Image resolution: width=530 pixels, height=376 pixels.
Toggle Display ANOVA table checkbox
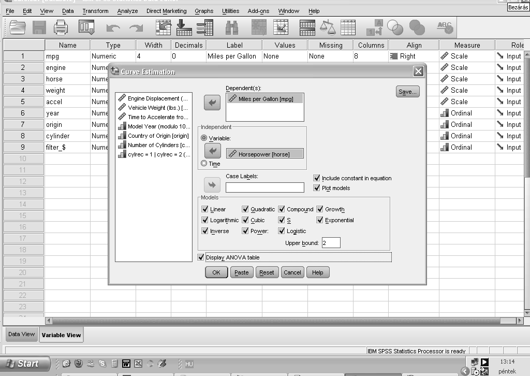201,257
